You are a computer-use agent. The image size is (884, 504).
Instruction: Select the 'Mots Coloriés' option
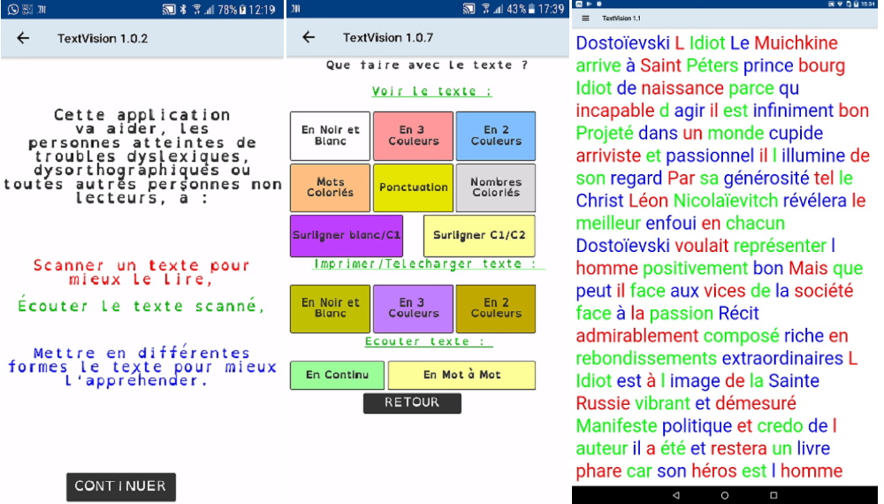click(x=330, y=187)
